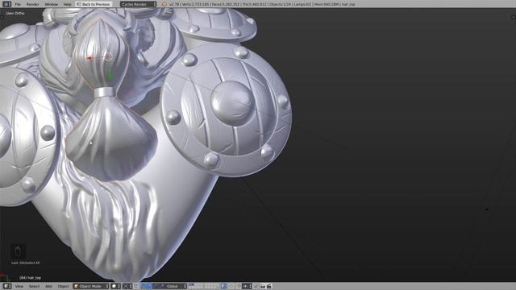Open the Select menu in viewport header
This screenshot has width=516, height=290.
click(x=34, y=287)
